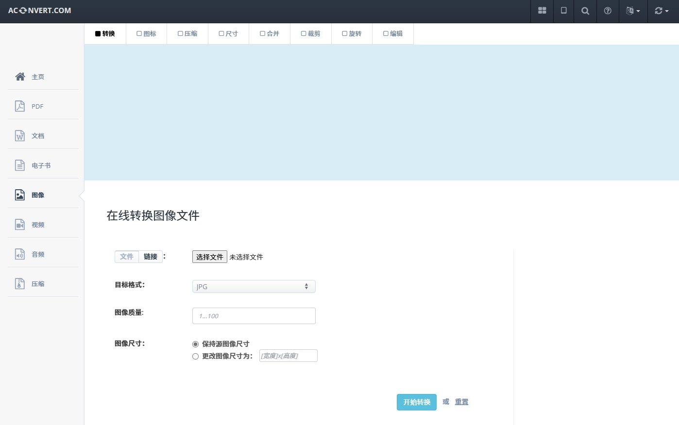Select 更改图像尺寸为 radio button
679x425 pixels.
(x=195, y=356)
